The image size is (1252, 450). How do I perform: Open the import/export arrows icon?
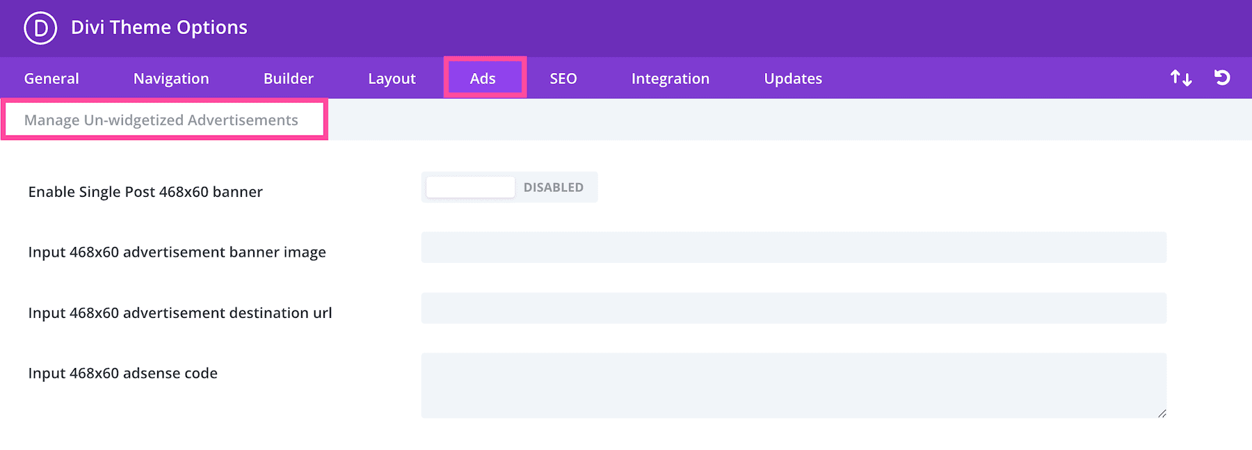pyautogui.click(x=1180, y=78)
